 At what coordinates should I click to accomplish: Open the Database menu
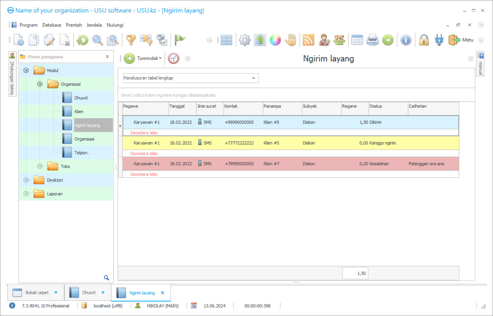tap(52, 25)
